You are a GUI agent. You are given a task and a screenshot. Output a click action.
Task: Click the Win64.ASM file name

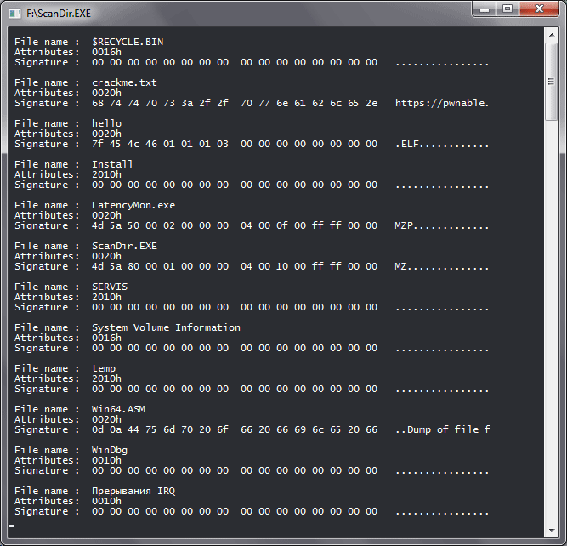[118, 409]
